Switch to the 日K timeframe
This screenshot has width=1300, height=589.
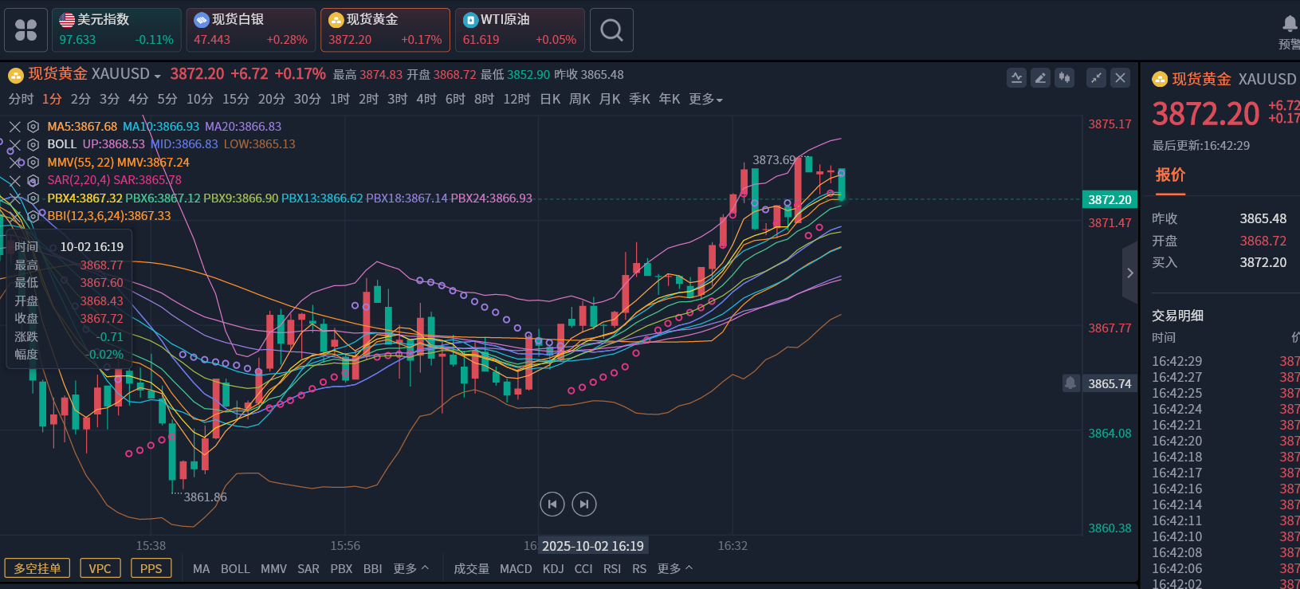pos(550,99)
